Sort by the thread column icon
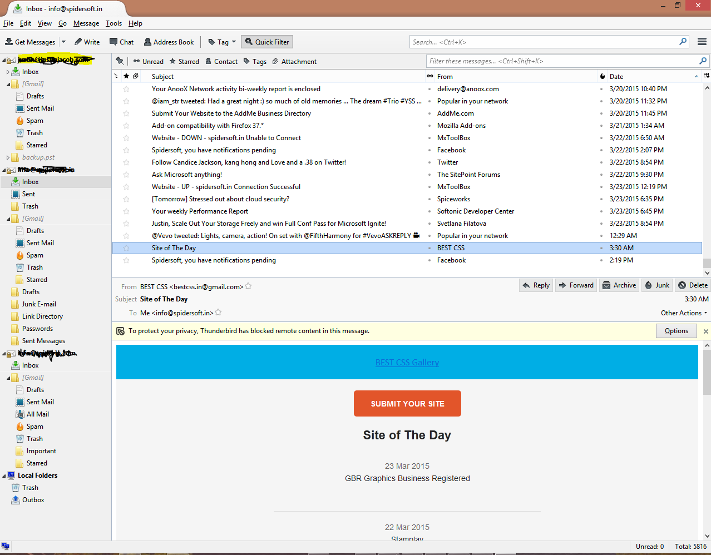711x555 pixels. coord(116,76)
